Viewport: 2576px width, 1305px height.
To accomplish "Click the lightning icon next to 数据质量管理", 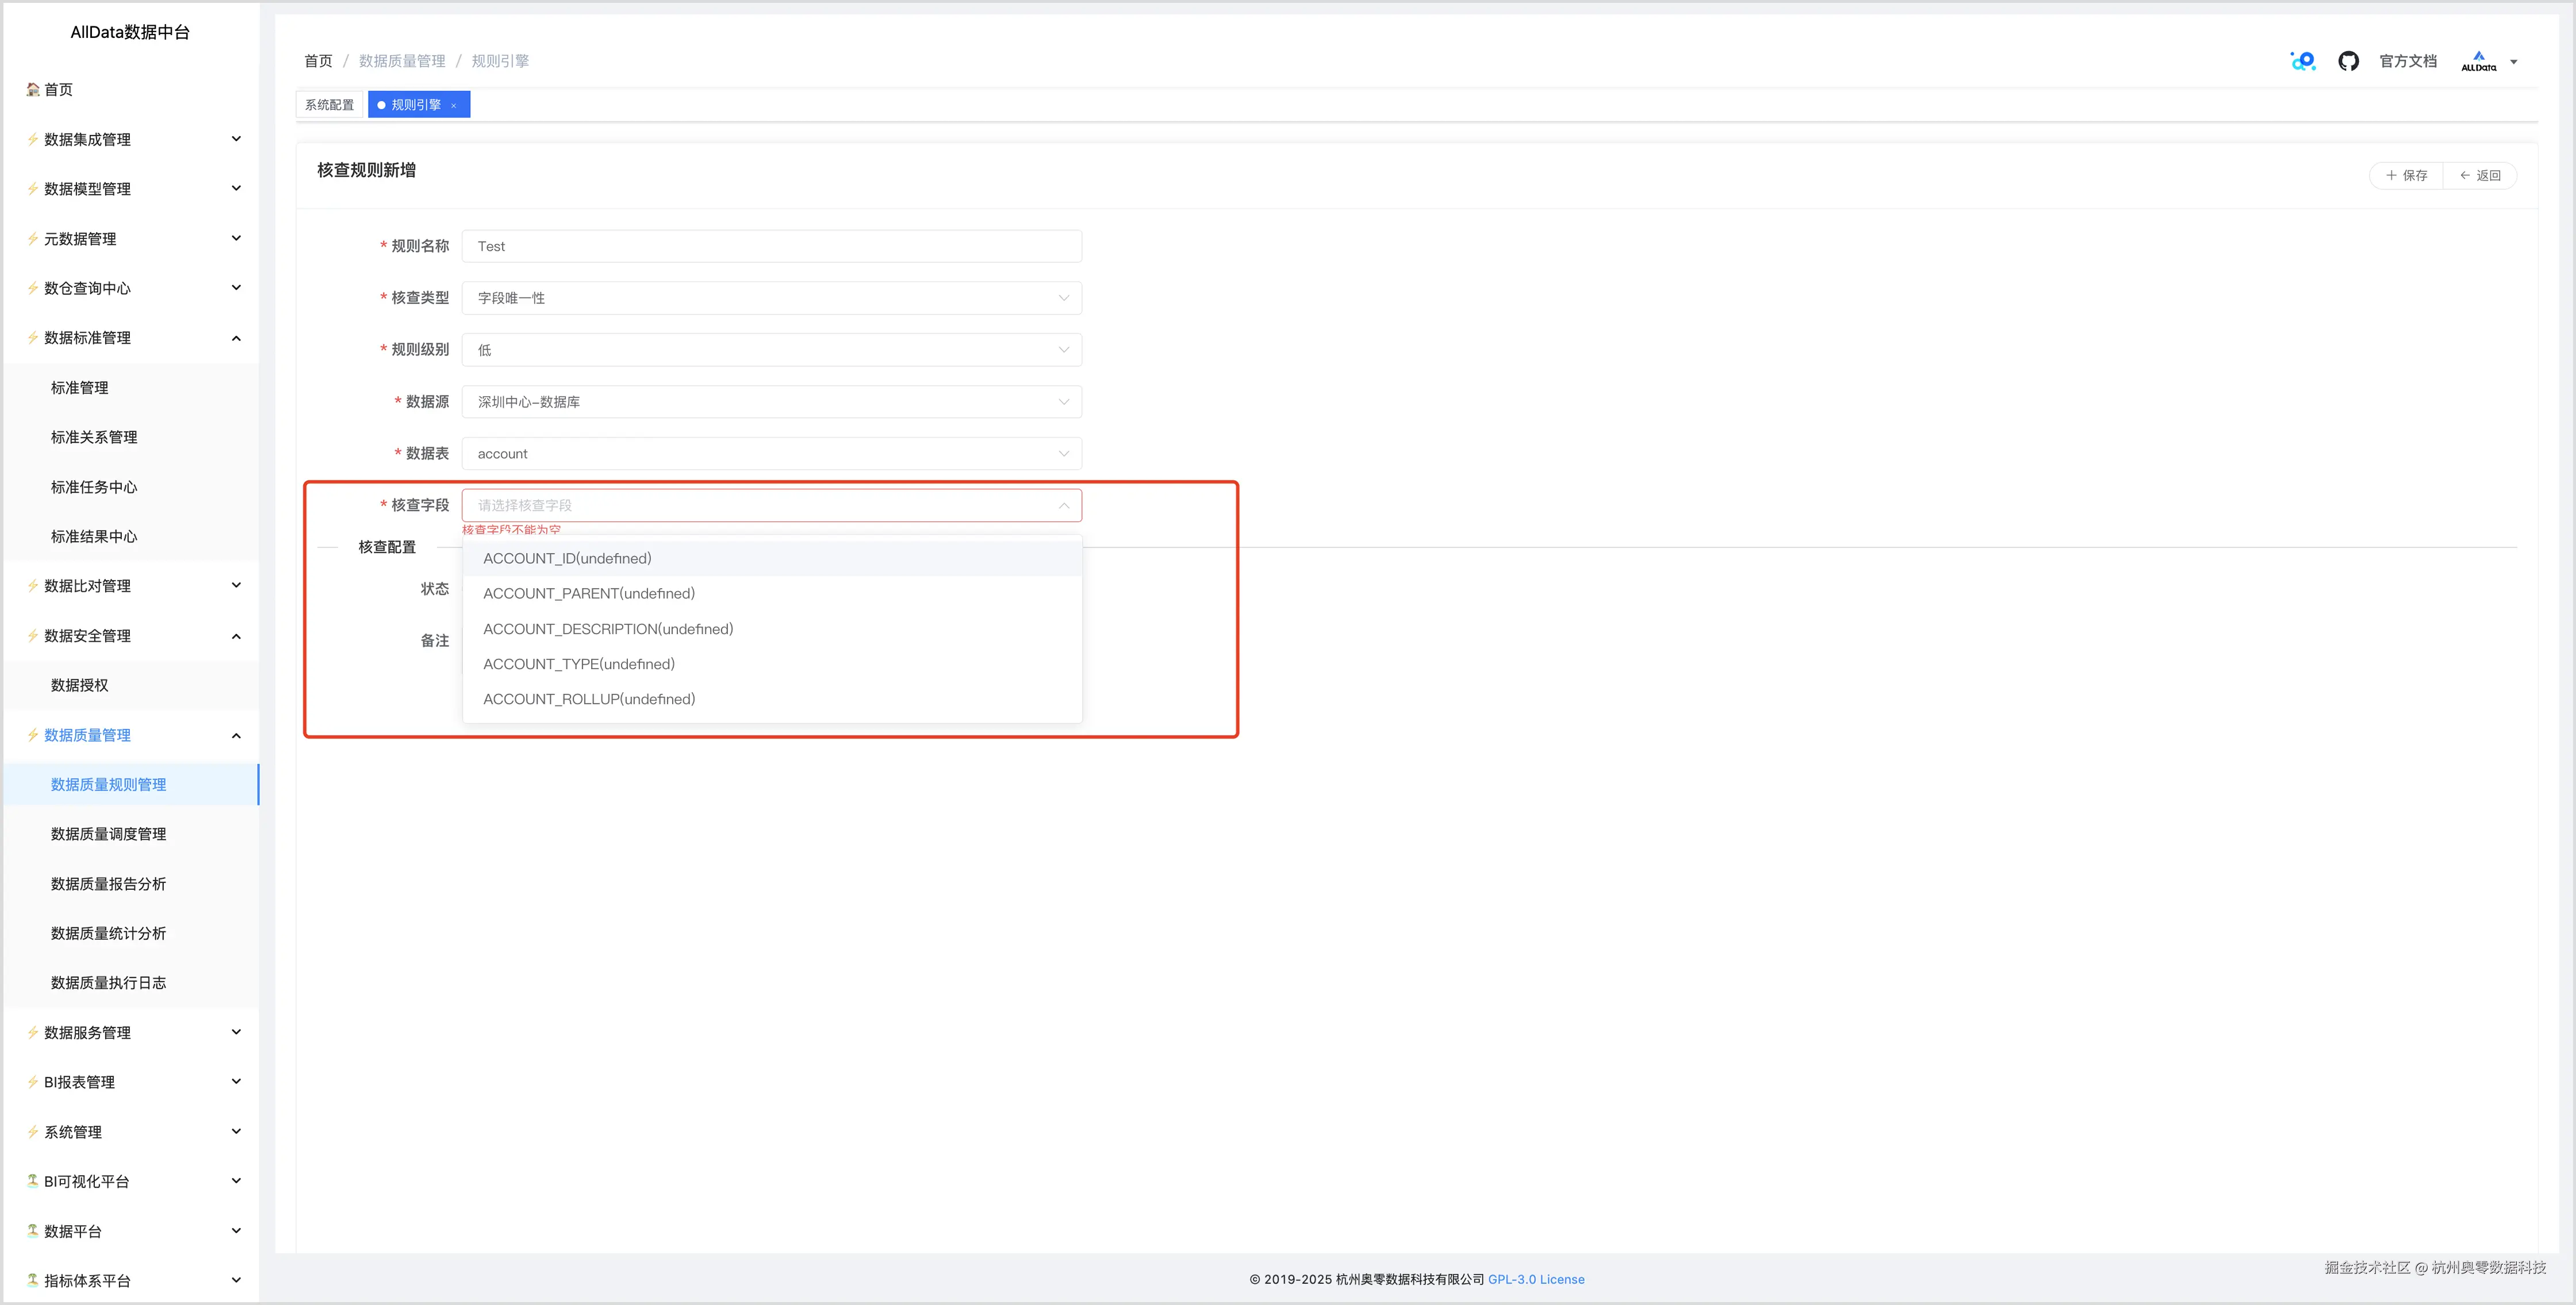I will tap(33, 735).
